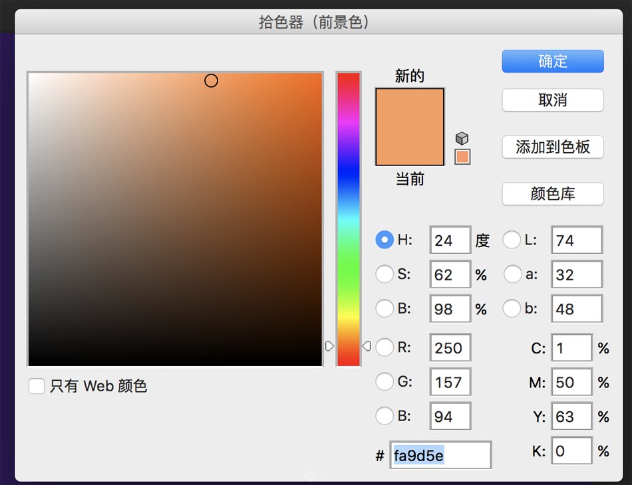
Task: Enable the 只有 Web 颜色 checkbox
Action: 37,386
